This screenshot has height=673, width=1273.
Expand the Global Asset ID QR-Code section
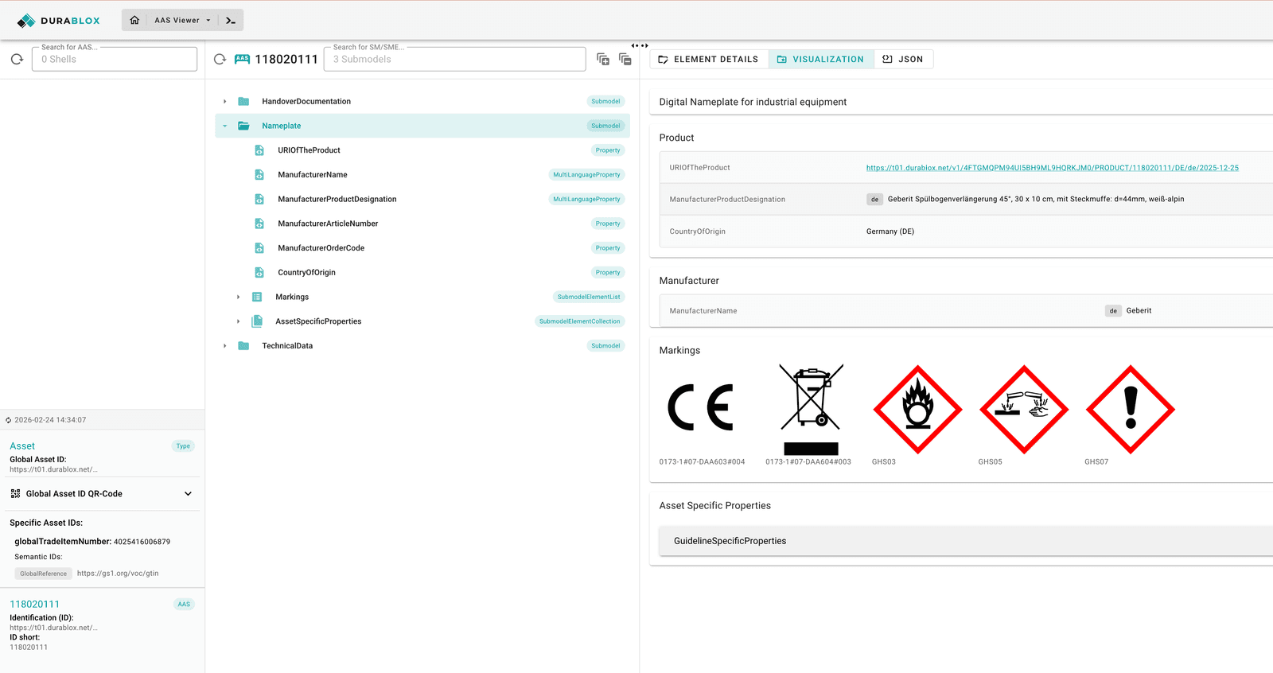click(188, 494)
